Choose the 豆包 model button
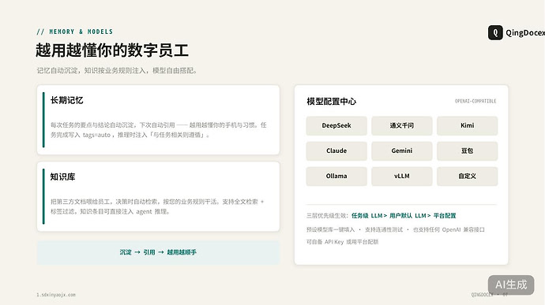Screen dimensions: 545x305 point(467,151)
